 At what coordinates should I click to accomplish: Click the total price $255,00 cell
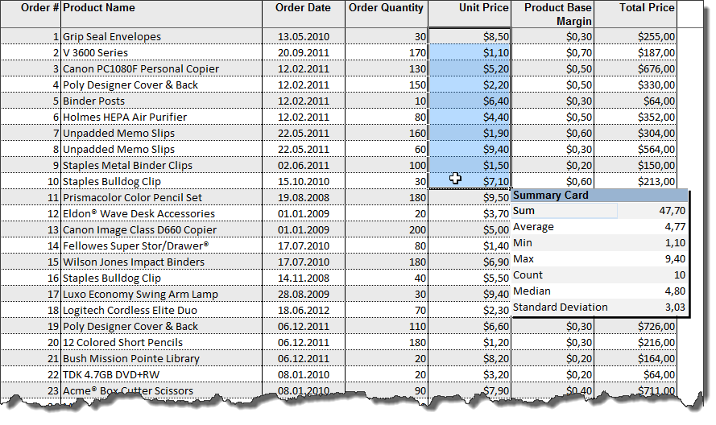[x=635, y=36]
